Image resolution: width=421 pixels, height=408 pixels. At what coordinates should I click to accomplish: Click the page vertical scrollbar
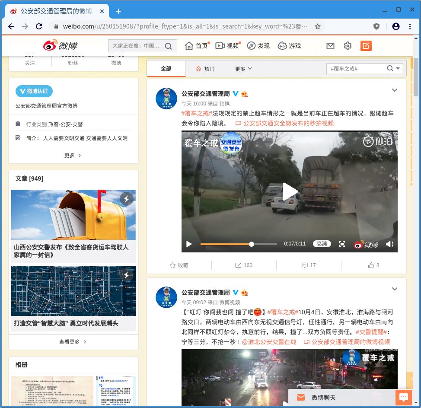416,77
